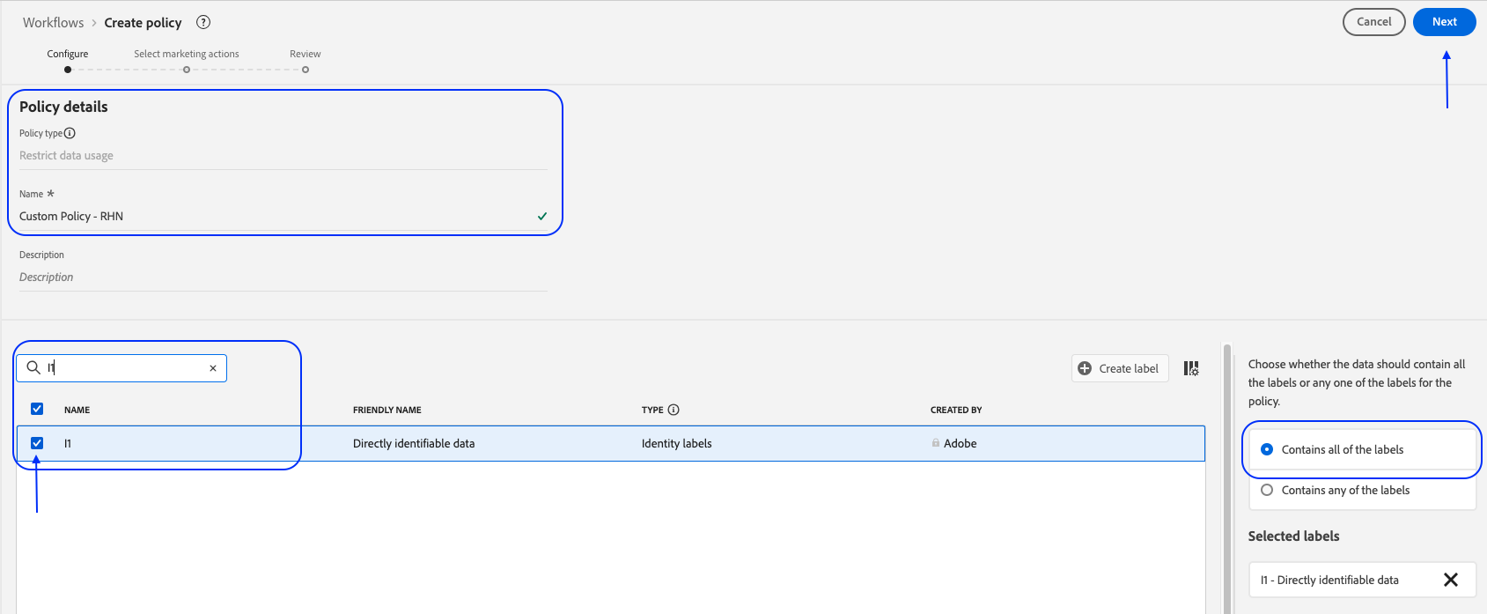Sort by the NAME column header
1487x614 pixels.
pos(77,410)
